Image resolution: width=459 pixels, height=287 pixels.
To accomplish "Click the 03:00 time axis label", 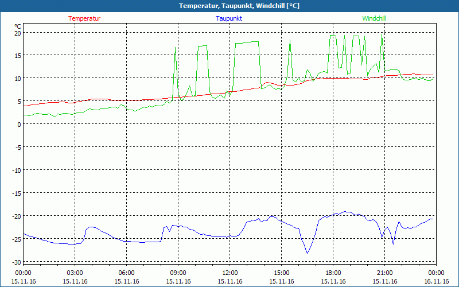I will 75,273.
